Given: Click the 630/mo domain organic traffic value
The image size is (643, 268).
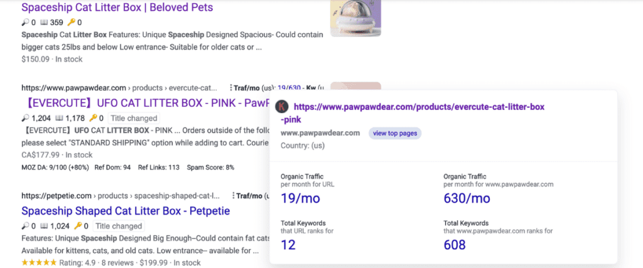Looking at the screenshot, I should pyautogui.click(x=467, y=198).
